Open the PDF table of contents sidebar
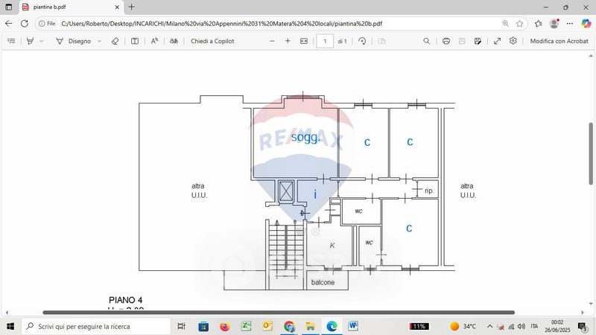596x335 pixels. tap(11, 41)
